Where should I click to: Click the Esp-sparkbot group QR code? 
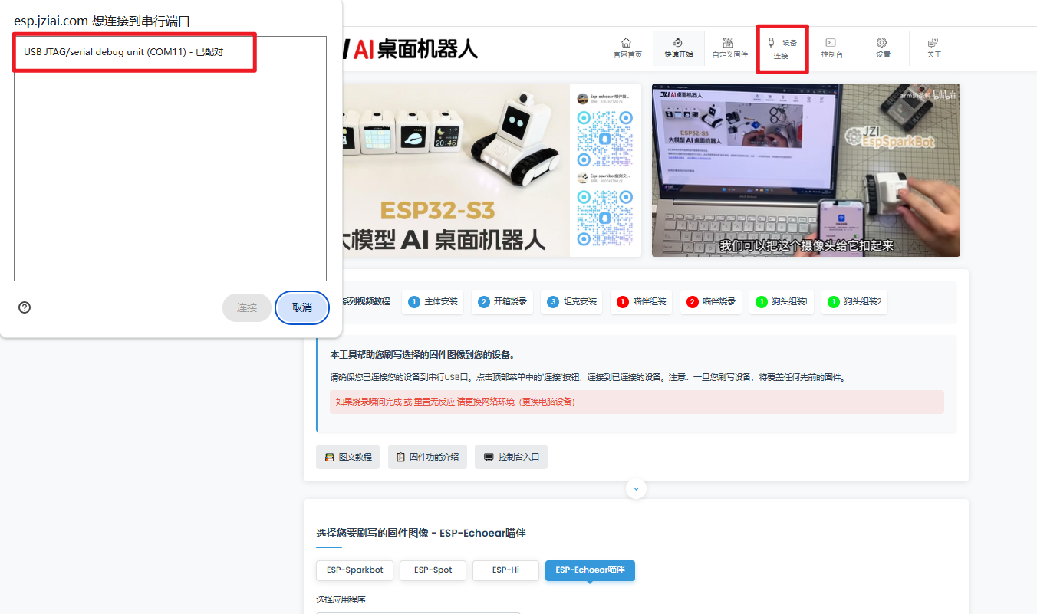pyautogui.click(x=605, y=218)
